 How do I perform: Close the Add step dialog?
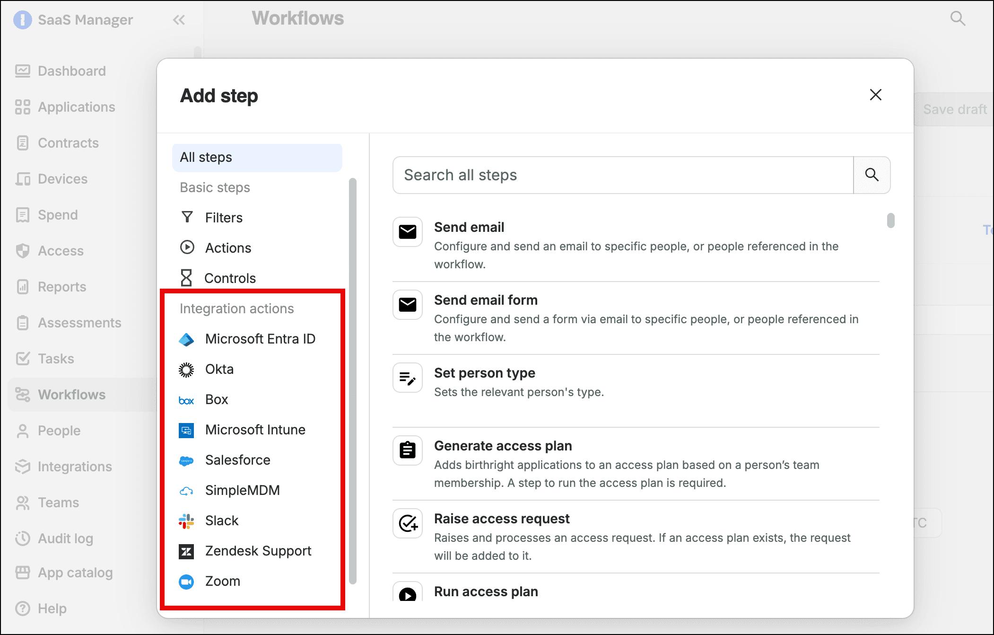point(876,95)
